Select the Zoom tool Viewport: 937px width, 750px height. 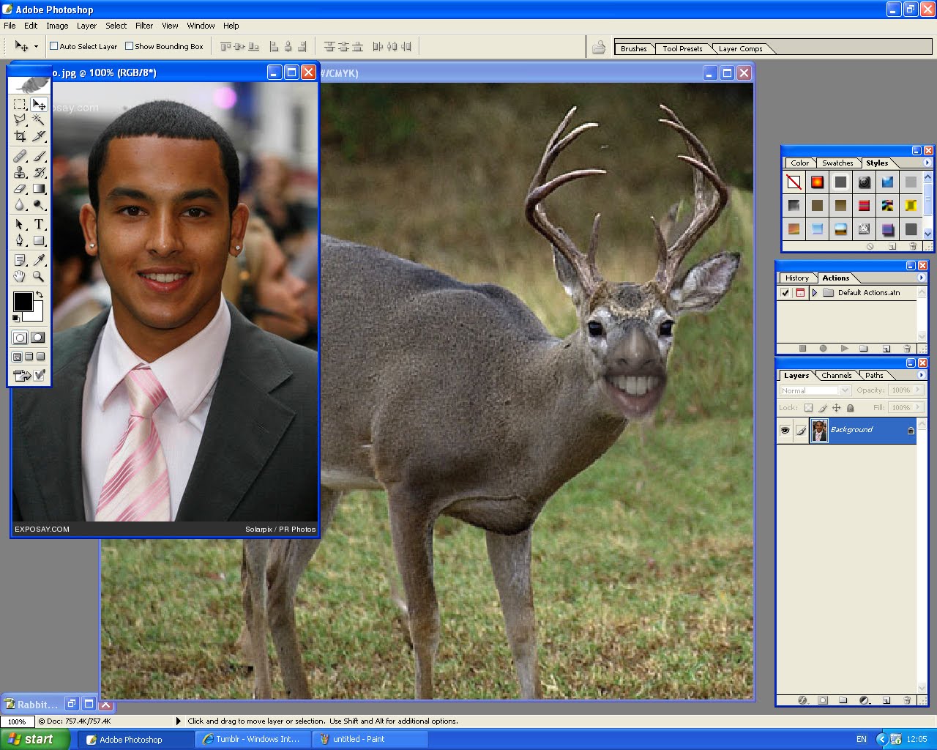[39, 276]
